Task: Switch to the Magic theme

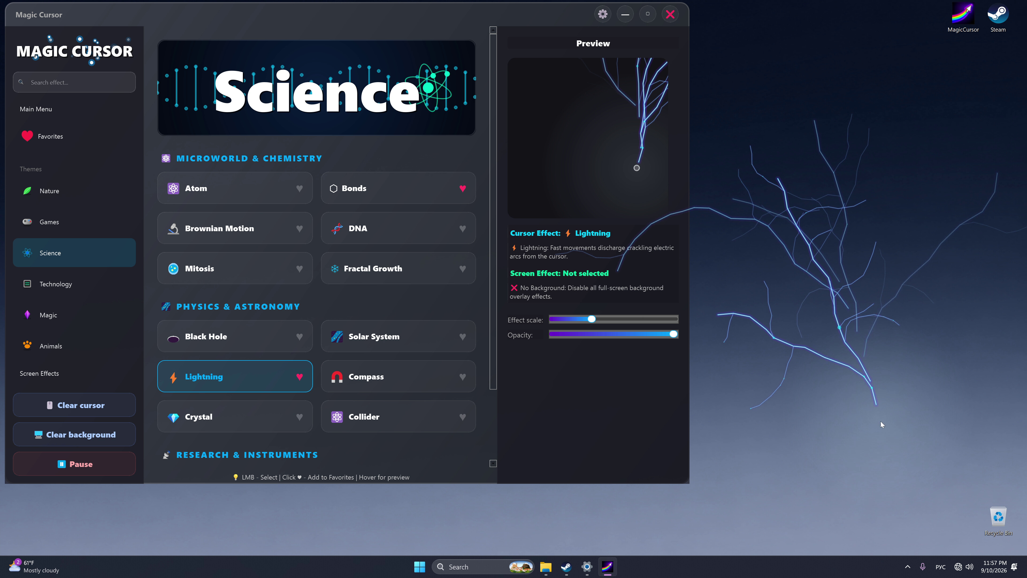Action: [x=74, y=315]
